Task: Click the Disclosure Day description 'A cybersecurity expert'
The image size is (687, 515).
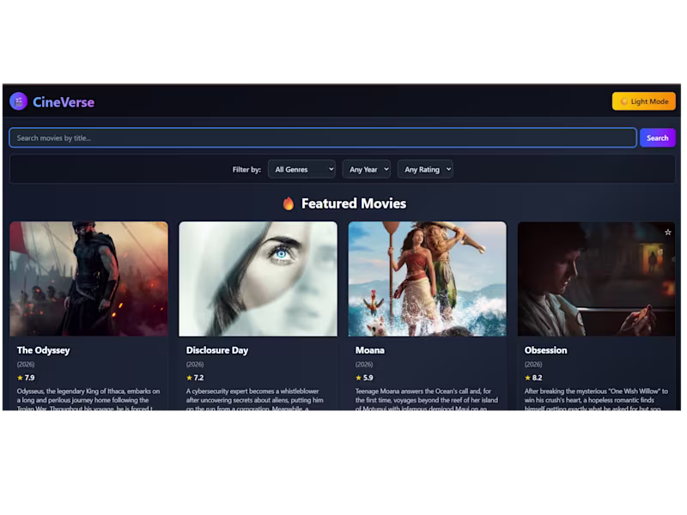Action: tap(255, 399)
